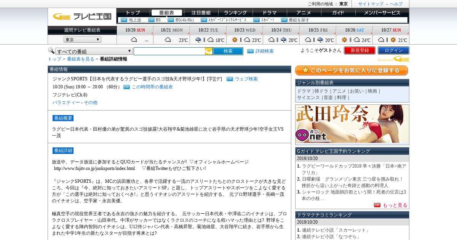Open the 東京 region dropdown
The height and width of the screenshot is (240, 457).
pos(82,40)
